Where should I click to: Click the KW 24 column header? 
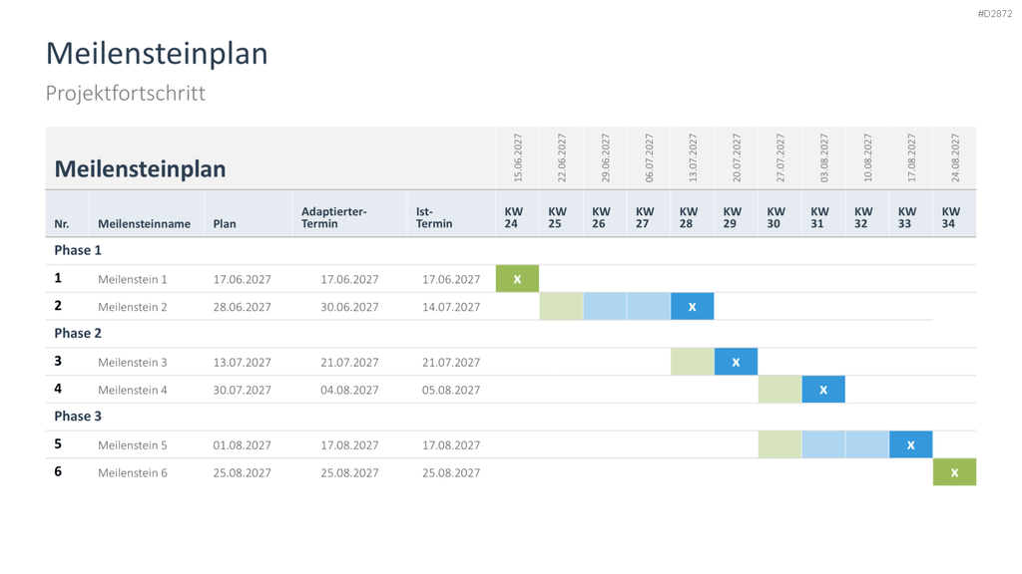click(x=514, y=217)
